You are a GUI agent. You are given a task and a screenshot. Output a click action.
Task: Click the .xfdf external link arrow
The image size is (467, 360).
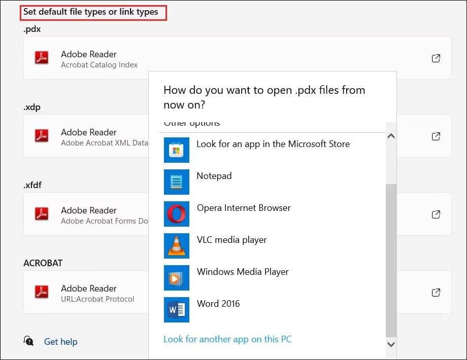pyautogui.click(x=436, y=214)
